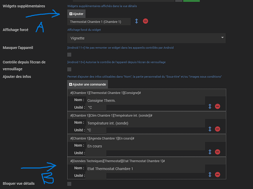Move the En cours info row
This screenshot has height=189, width=253.
210,152
